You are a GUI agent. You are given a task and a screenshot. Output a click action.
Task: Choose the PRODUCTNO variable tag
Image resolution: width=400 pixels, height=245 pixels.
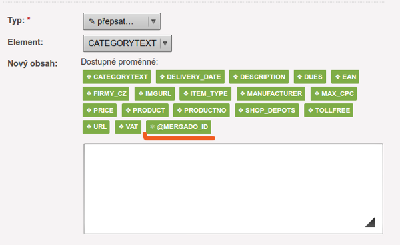(x=201, y=111)
